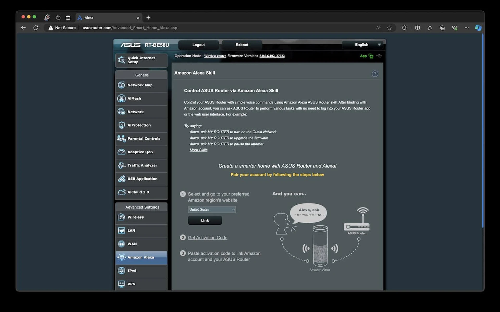Click 'Amazon Alexa Skill' heading text
The width and height of the screenshot is (500, 312).
pyautogui.click(x=195, y=73)
